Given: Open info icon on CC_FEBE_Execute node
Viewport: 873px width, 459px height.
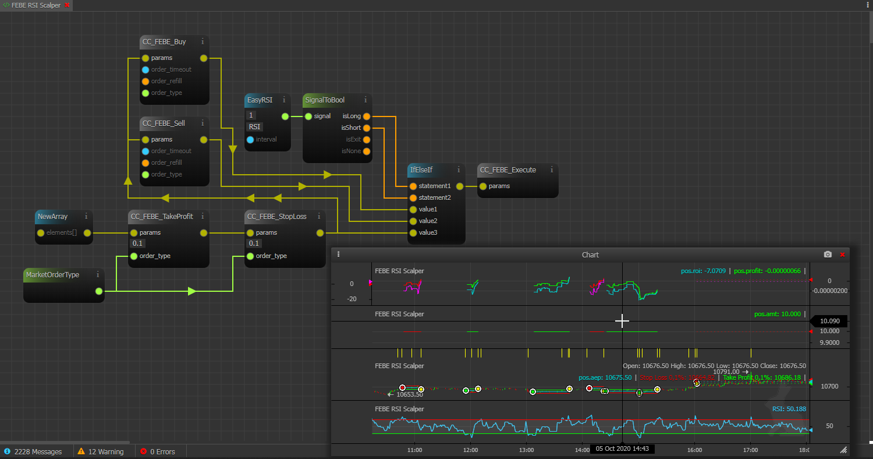Looking at the screenshot, I should (x=552, y=170).
